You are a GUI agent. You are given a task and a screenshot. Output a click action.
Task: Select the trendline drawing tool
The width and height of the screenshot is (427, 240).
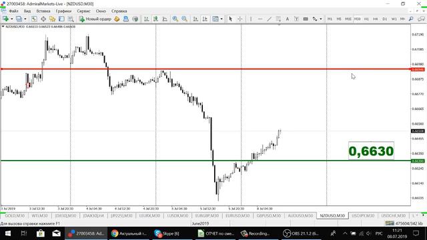point(269,19)
